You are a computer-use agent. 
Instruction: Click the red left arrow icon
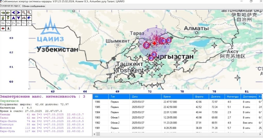click(x=3, y=28)
